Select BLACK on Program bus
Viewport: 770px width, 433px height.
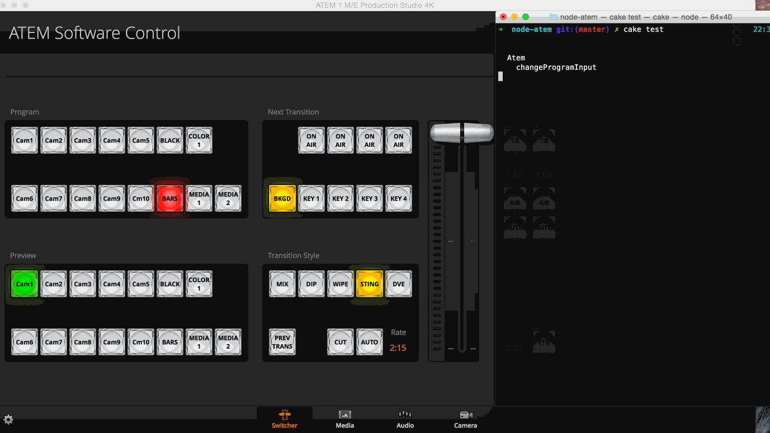coord(170,140)
